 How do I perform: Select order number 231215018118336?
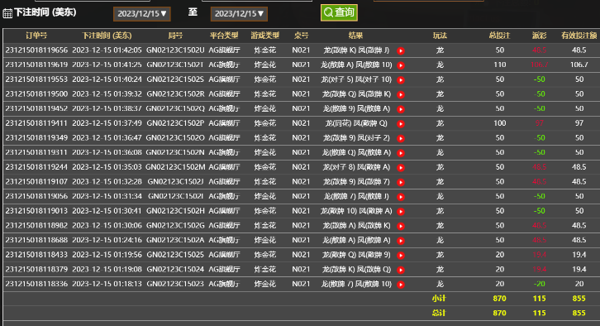tap(36, 284)
